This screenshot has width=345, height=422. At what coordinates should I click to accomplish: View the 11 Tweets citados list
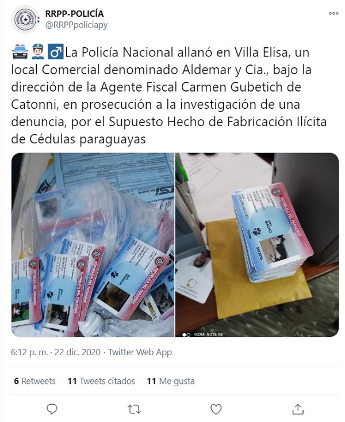tap(101, 381)
